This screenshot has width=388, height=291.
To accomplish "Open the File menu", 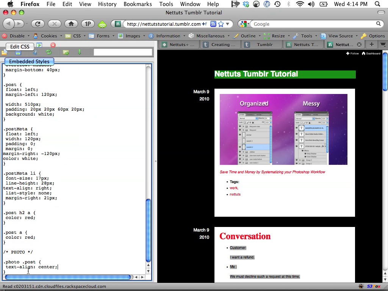I will click(51, 4).
